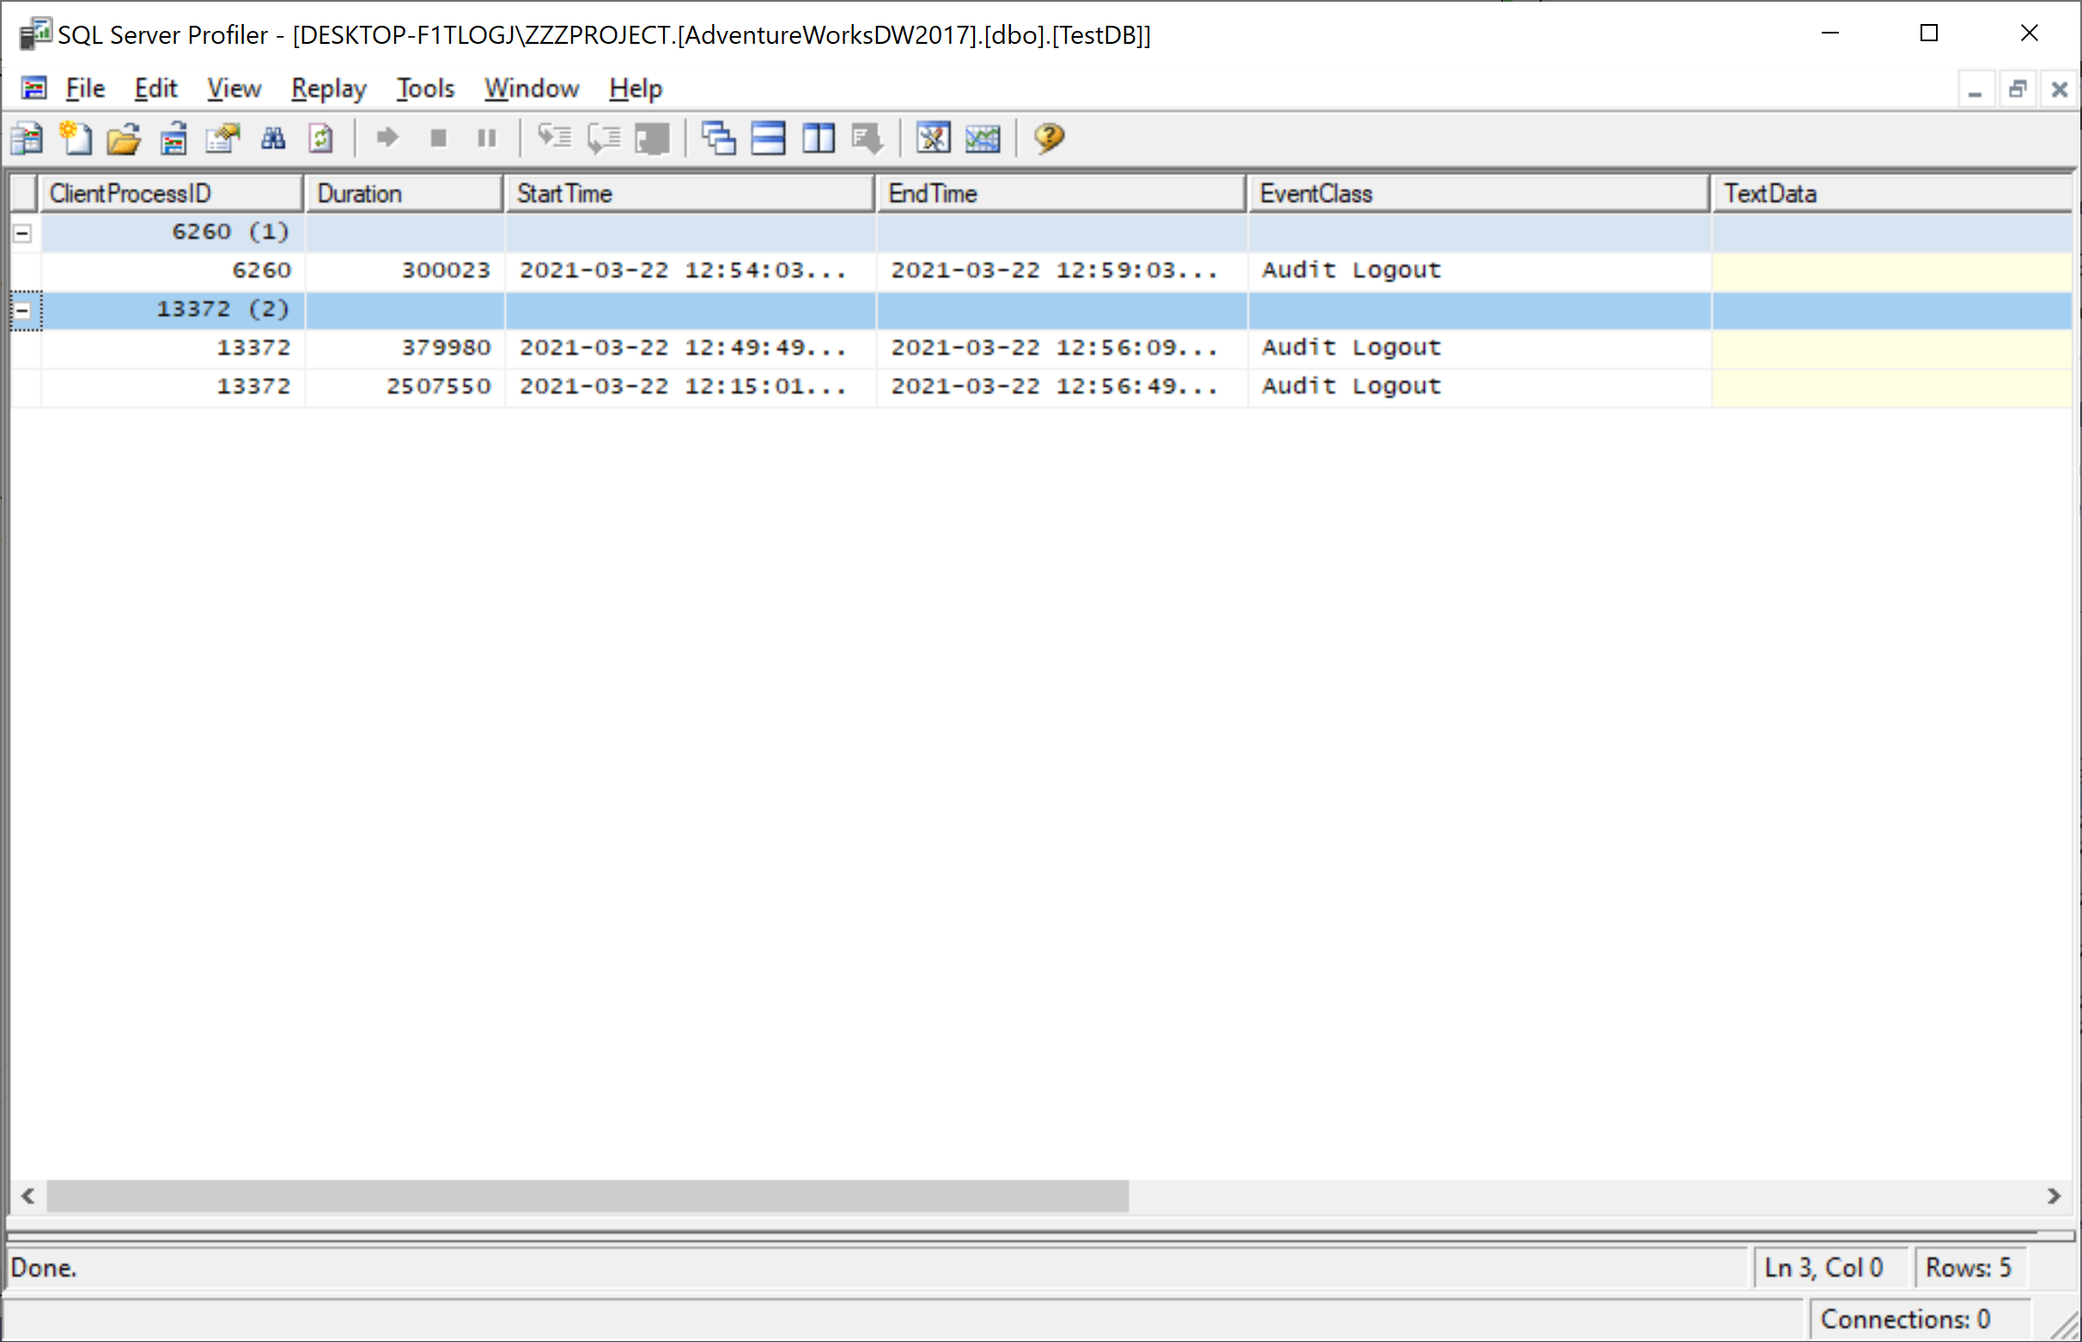This screenshot has width=2082, height=1342.
Task: Click the horizontal scrollbar thumb
Action: pos(587,1196)
